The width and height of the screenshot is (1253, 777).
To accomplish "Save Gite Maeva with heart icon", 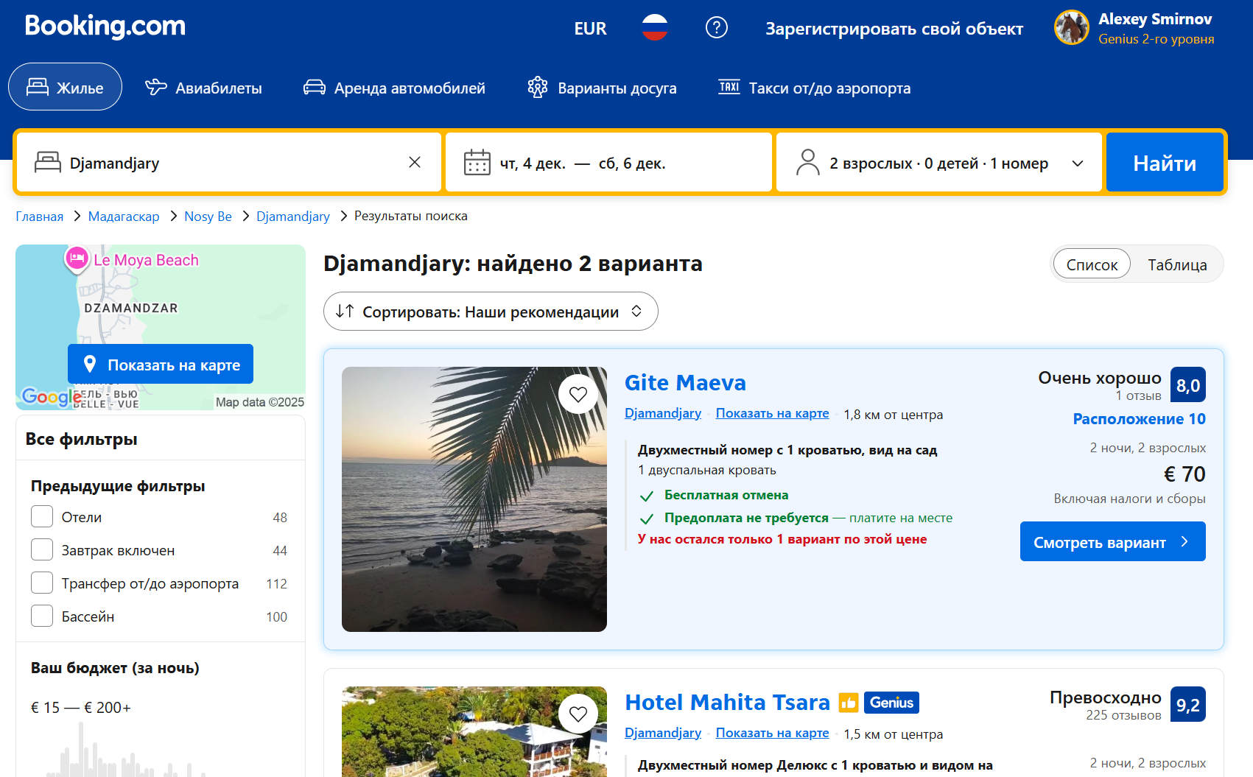I will click(578, 394).
